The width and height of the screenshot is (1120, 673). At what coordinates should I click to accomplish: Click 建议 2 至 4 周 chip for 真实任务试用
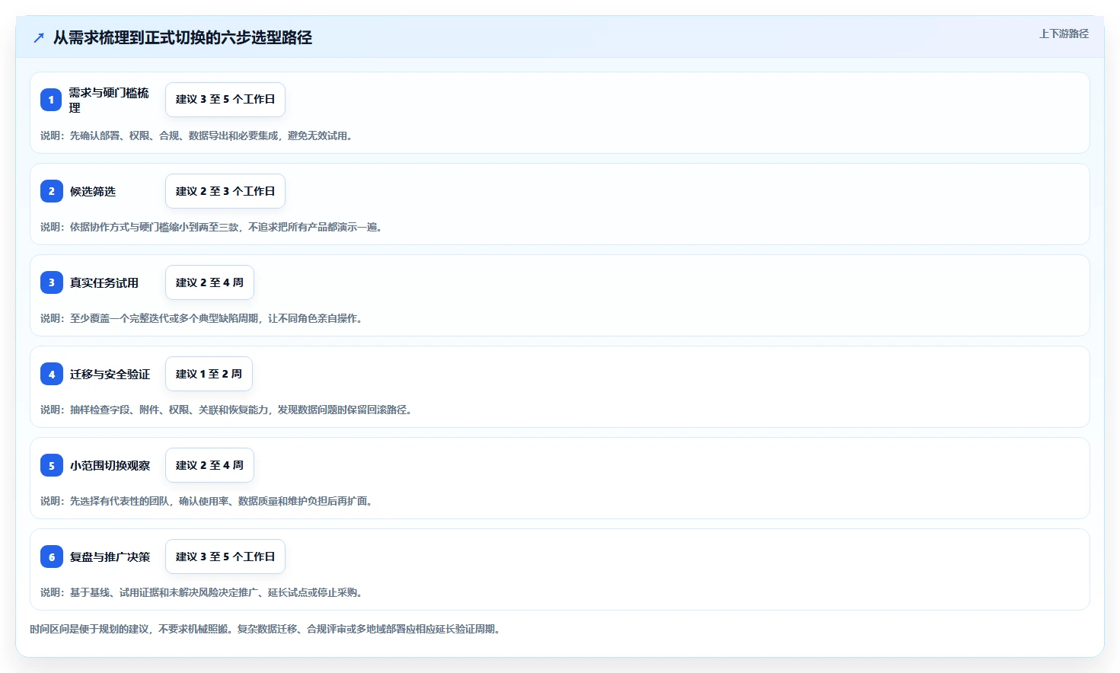pos(209,282)
